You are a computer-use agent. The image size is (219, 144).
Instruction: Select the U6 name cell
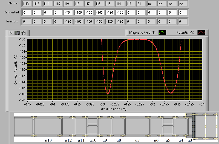pyautogui.click(x=100, y=4)
